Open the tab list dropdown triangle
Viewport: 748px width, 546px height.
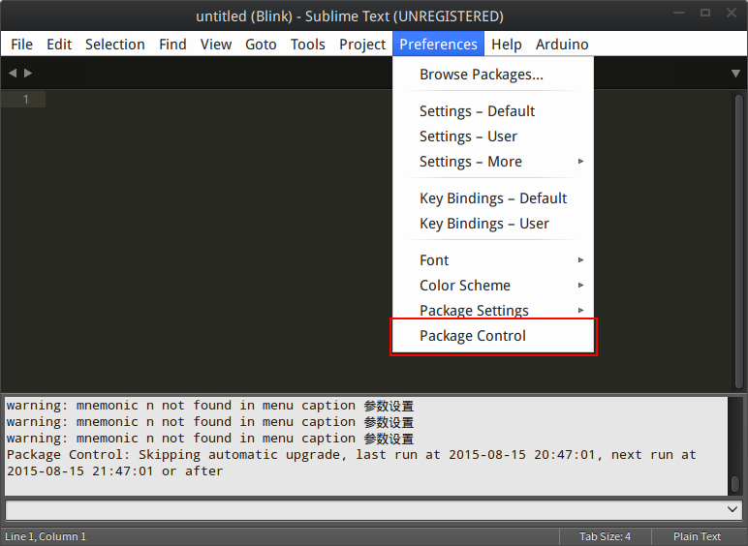click(x=735, y=74)
